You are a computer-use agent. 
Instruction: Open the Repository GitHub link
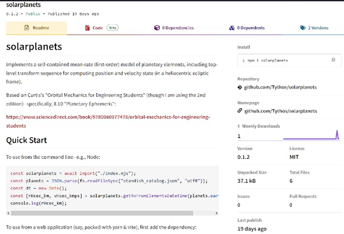[280, 87]
